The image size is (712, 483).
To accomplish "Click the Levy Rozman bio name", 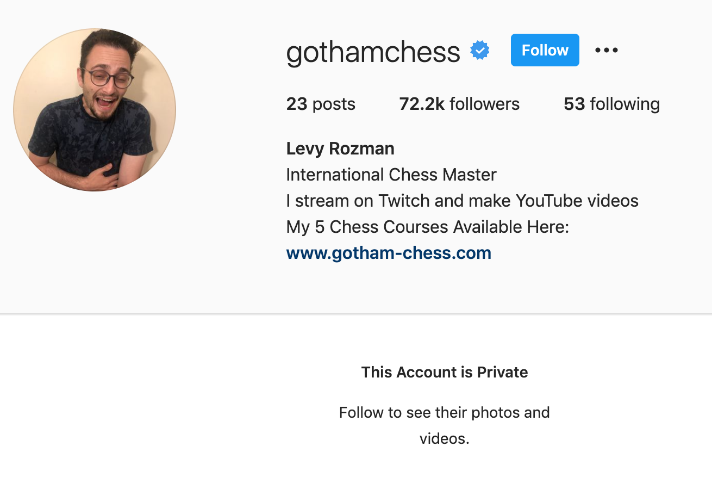I will (x=340, y=148).
